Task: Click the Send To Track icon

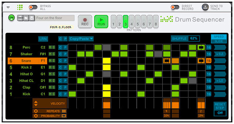Action: [x=205, y=7]
